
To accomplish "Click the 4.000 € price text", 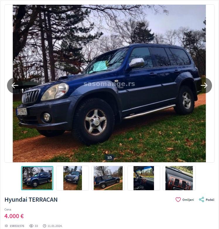I will [14, 216].
